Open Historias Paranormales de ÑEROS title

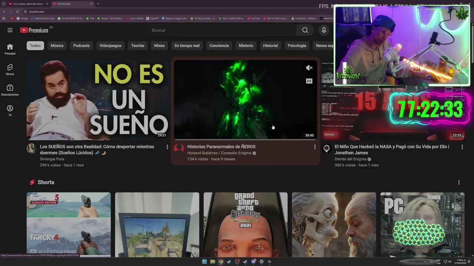[221, 147]
